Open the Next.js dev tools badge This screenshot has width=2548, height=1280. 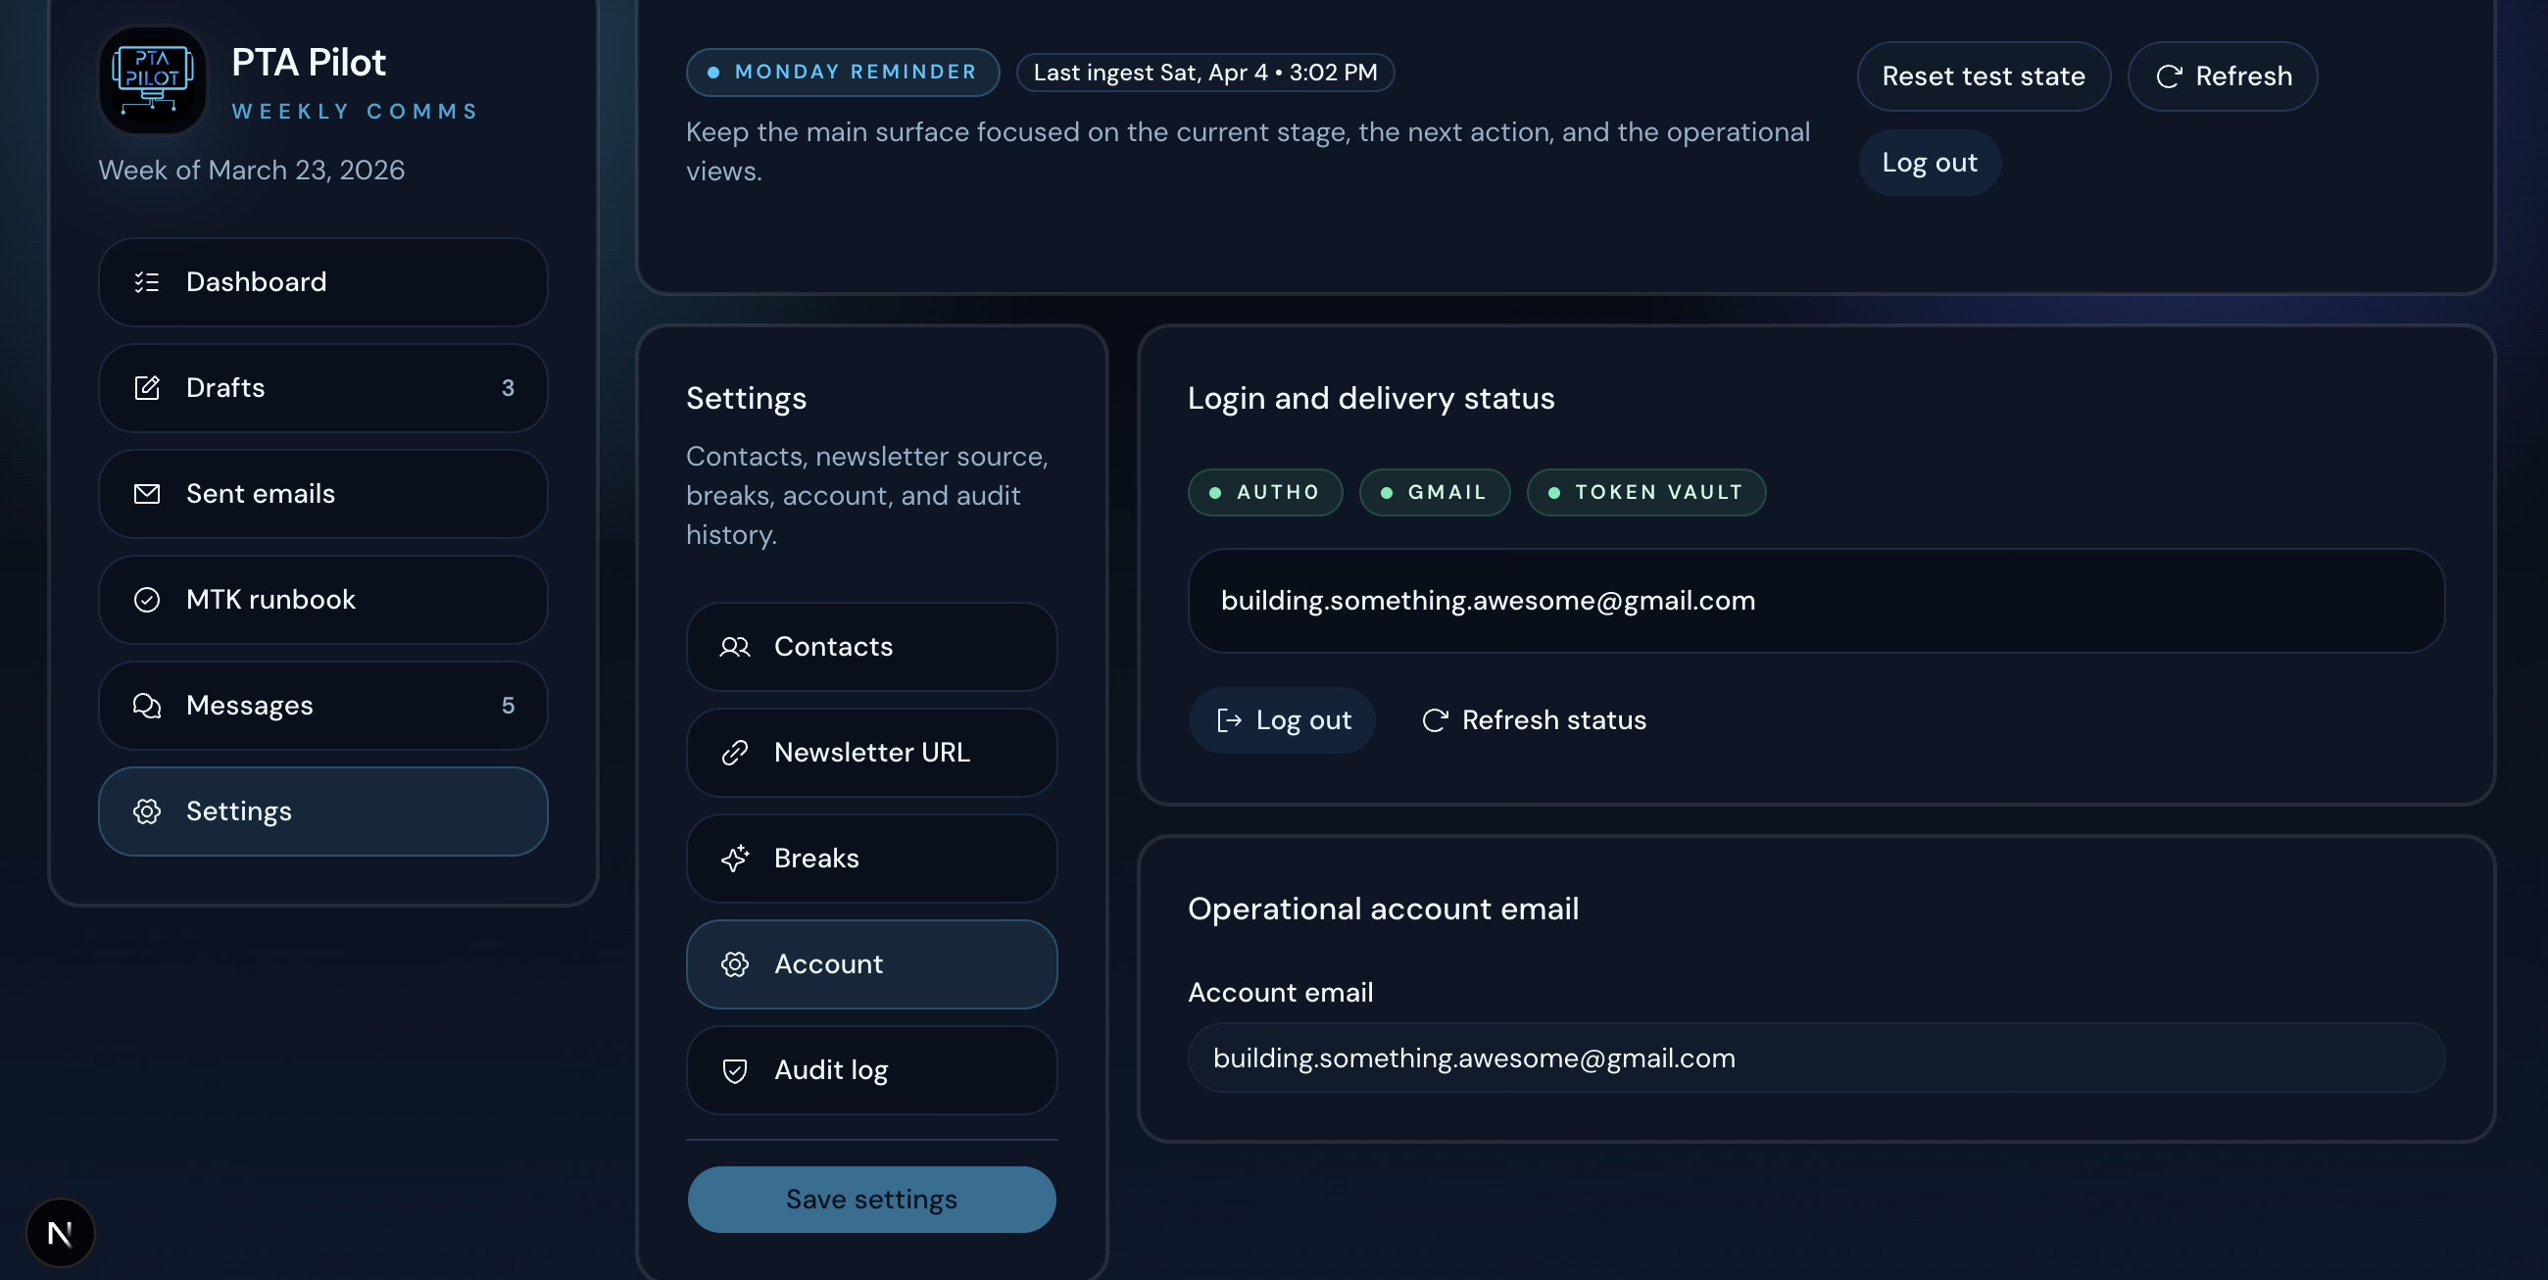61,1233
